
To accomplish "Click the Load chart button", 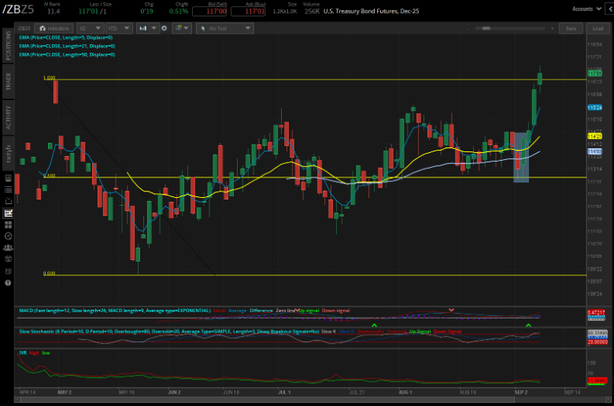I will tap(597, 28).
